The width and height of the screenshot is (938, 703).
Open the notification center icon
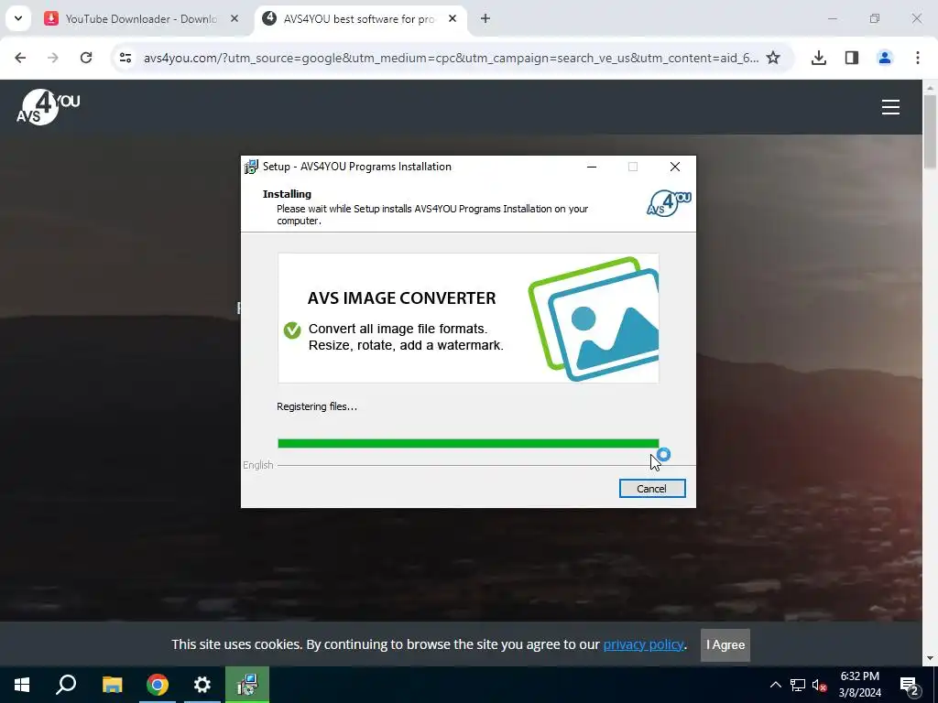(x=910, y=685)
